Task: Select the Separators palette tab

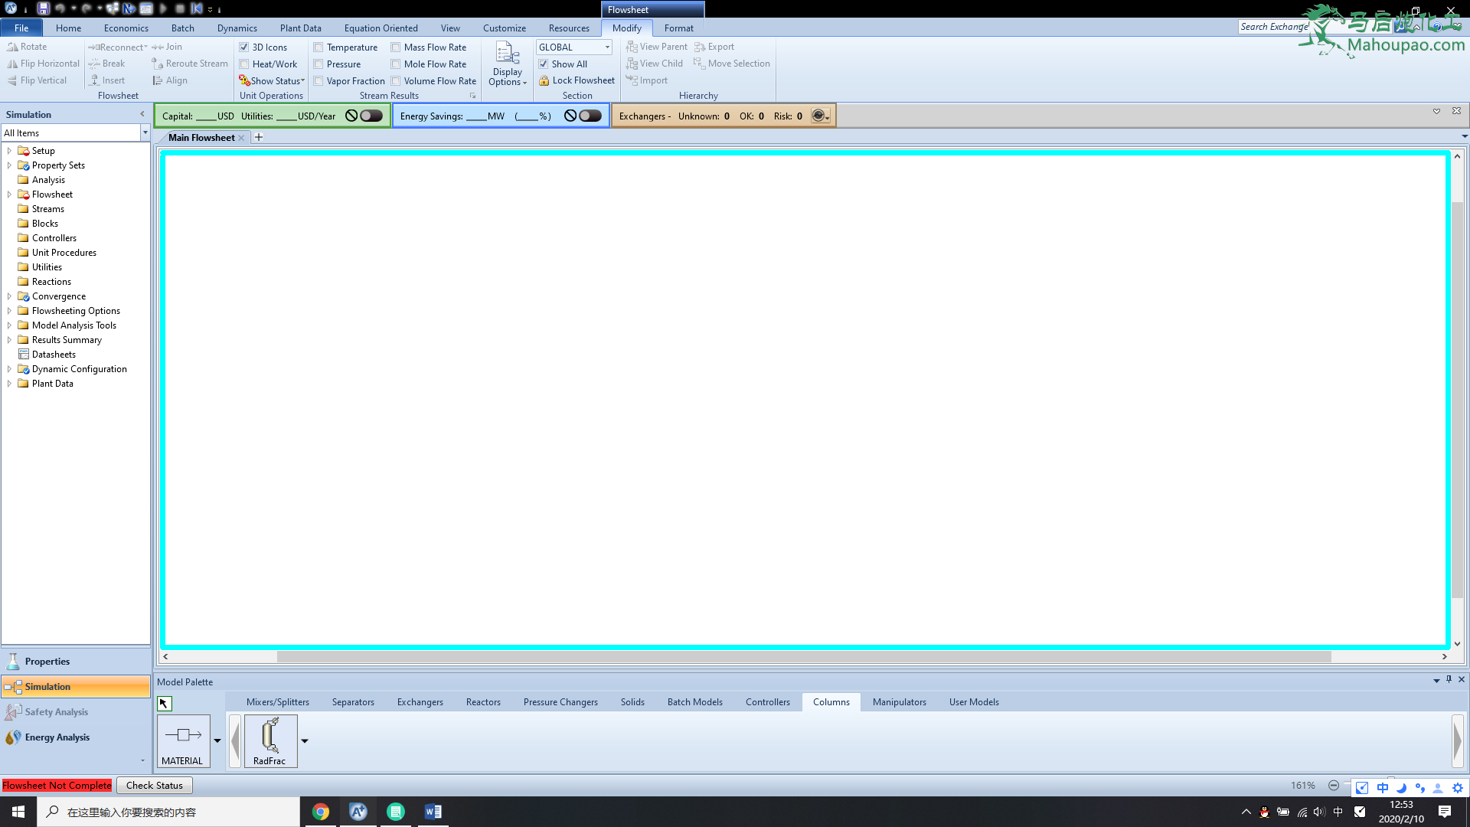Action: click(x=353, y=702)
